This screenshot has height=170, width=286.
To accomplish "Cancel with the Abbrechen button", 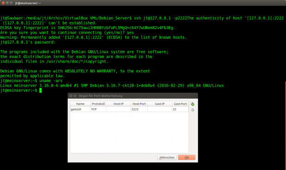I will (167, 157).
